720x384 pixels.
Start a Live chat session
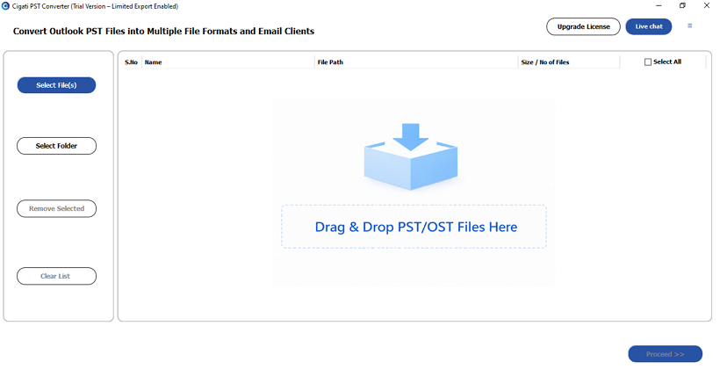(x=648, y=26)
